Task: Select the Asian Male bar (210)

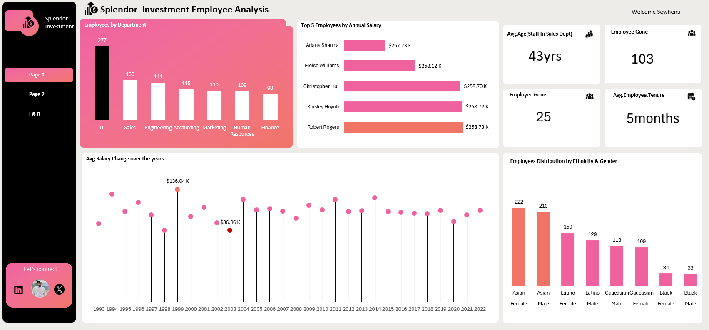Action: tap(543, 249)
